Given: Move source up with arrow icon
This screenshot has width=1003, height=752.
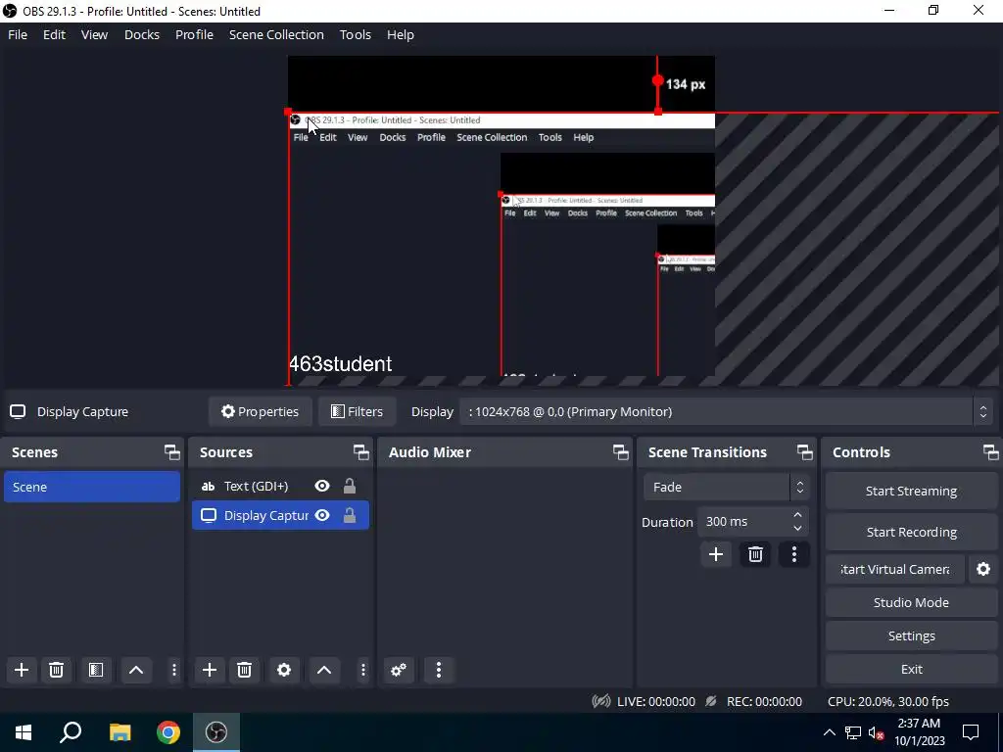Looking at the screenshot, I should point(324,670).
